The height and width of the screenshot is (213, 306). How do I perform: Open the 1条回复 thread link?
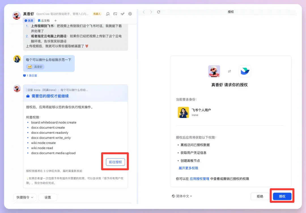coord(30,76)
